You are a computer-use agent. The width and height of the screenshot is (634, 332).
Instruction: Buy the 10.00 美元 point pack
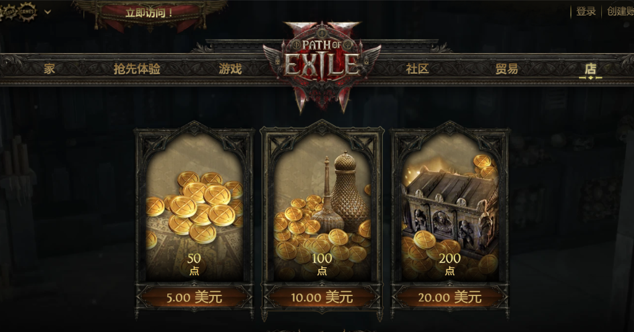[322, 298]
